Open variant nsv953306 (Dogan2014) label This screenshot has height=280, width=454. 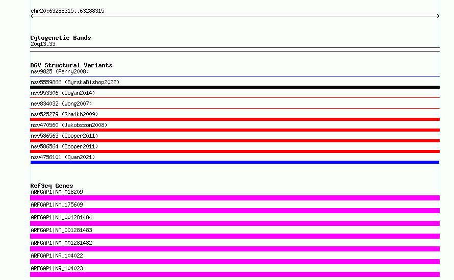[x=63, y=93]
